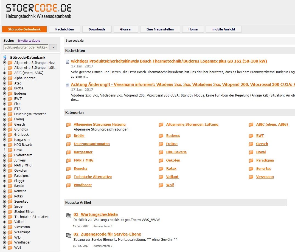
Task: Click folder icon beside Wolf category link
Action: [x=161, y=185]
